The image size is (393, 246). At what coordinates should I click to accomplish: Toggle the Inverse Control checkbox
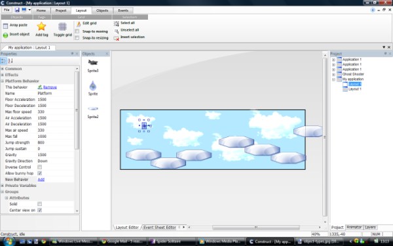[39, 167]
